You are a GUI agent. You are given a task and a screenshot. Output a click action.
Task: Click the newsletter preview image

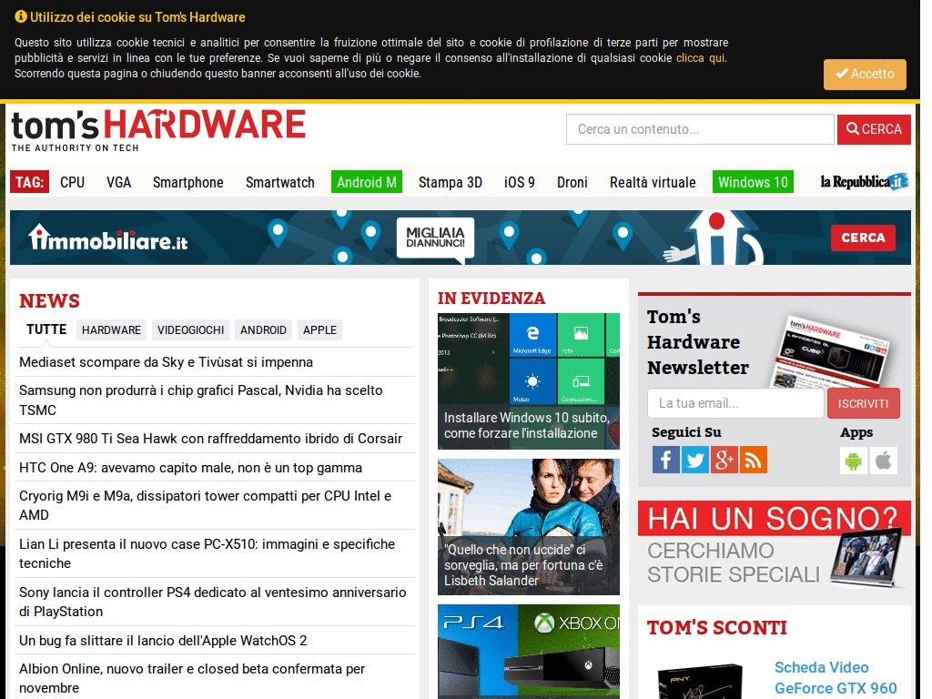click(x=830, y=352)
